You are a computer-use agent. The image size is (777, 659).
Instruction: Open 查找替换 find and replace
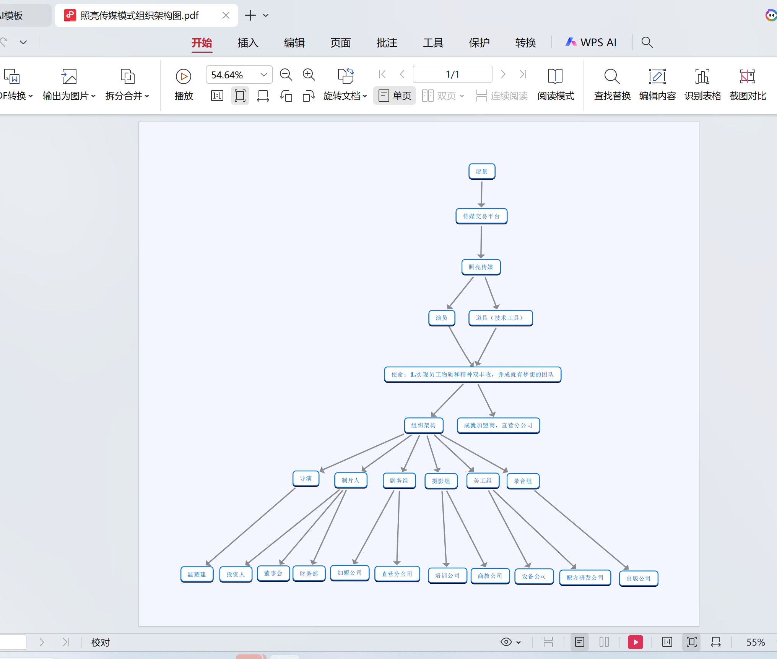(612, 85)
